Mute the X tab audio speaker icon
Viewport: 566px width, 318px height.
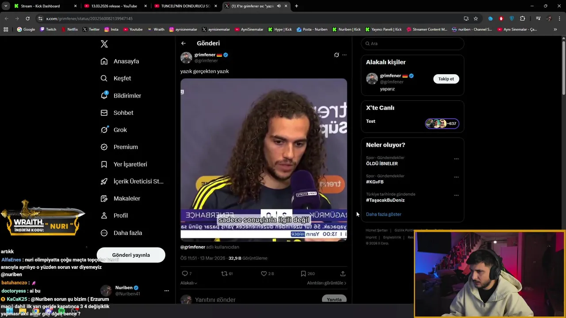[x=279, y=6]
